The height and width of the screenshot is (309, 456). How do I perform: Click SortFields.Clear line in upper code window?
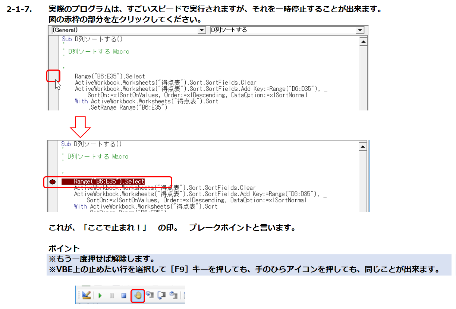coord(166,83)
